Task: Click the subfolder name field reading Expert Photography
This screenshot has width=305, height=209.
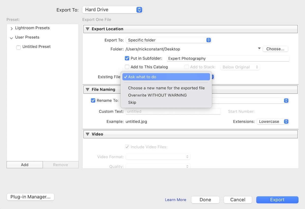Action: [x=228, y=59]
